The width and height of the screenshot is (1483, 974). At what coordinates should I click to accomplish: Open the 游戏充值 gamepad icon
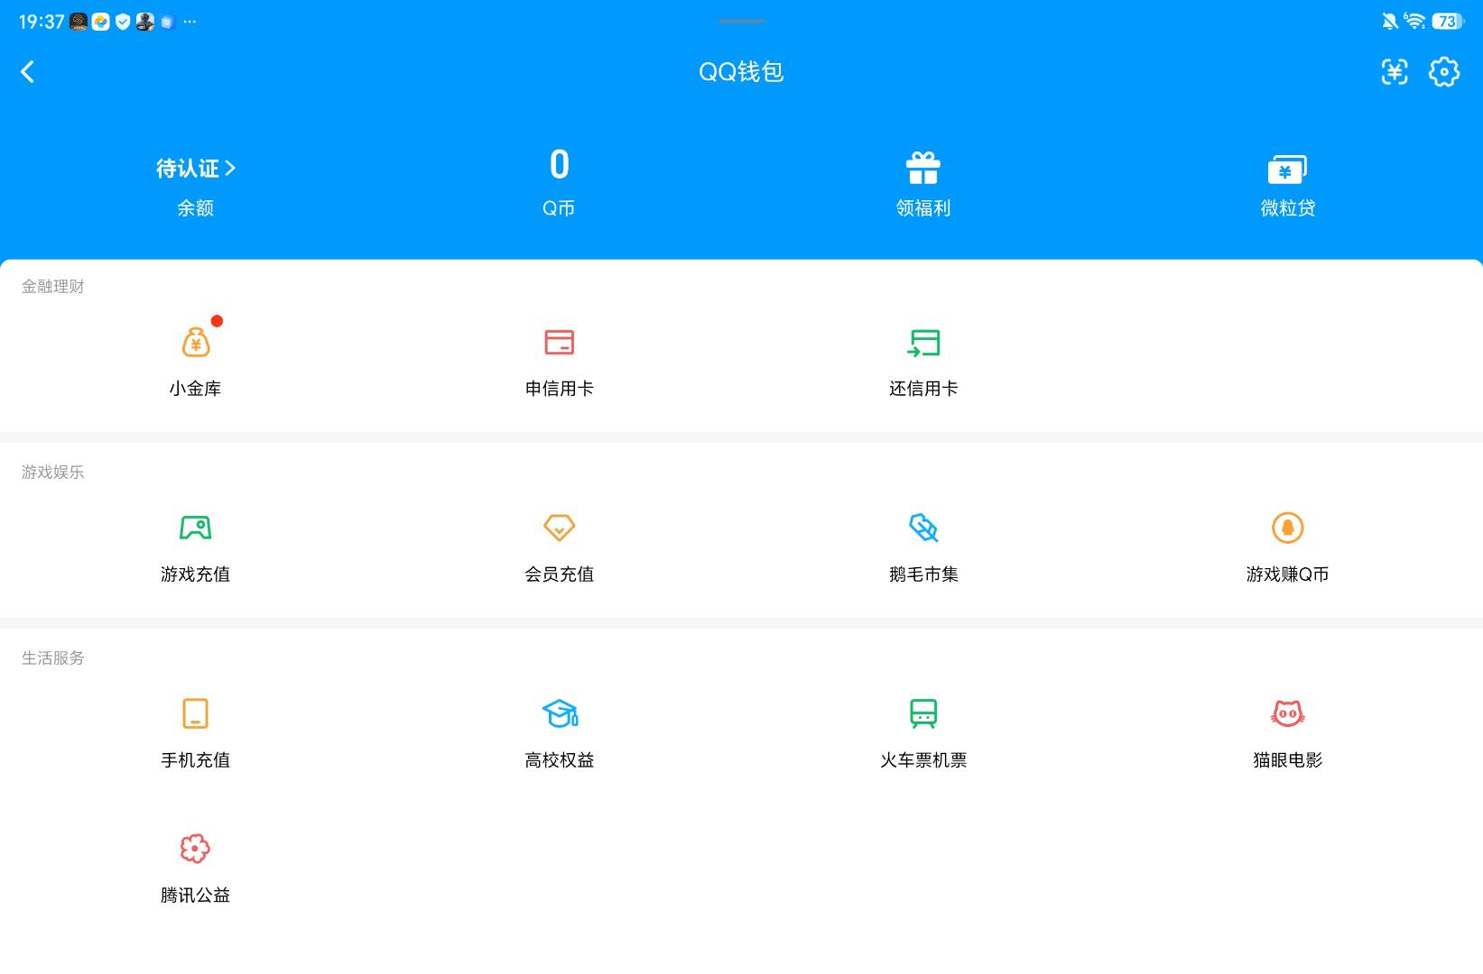195,528
